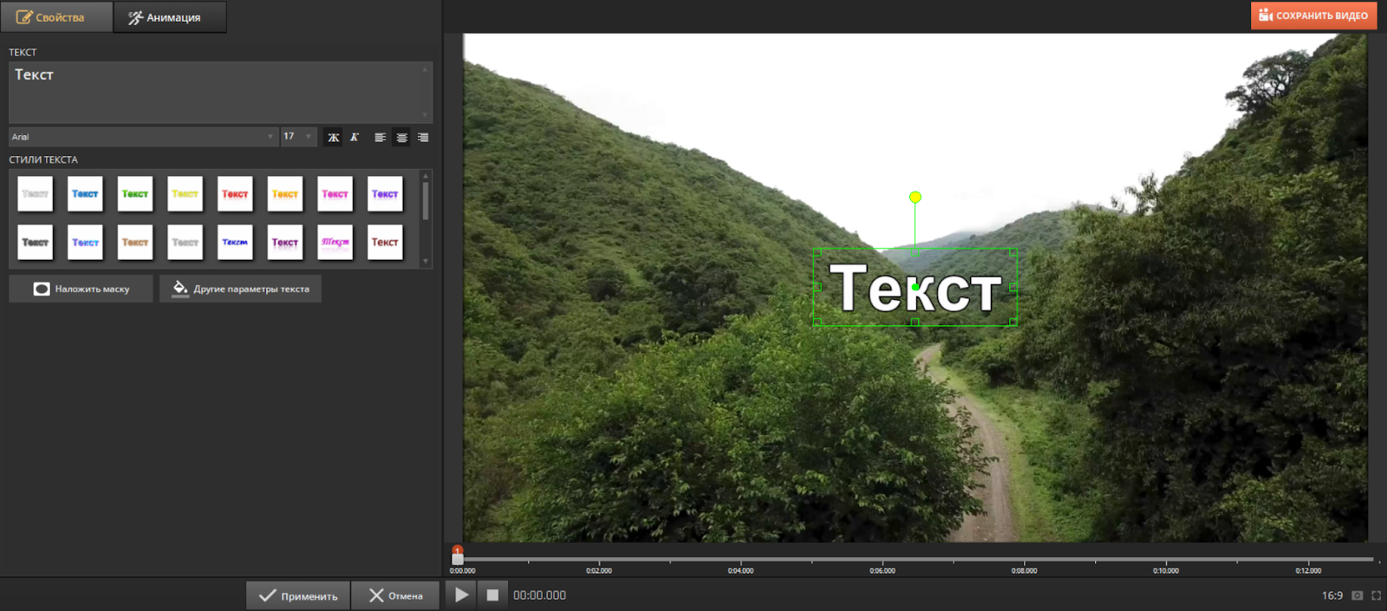Enter fullscreen preview mode
Viewport: 1387px width, 611px height.
[x=1376, y=595]
